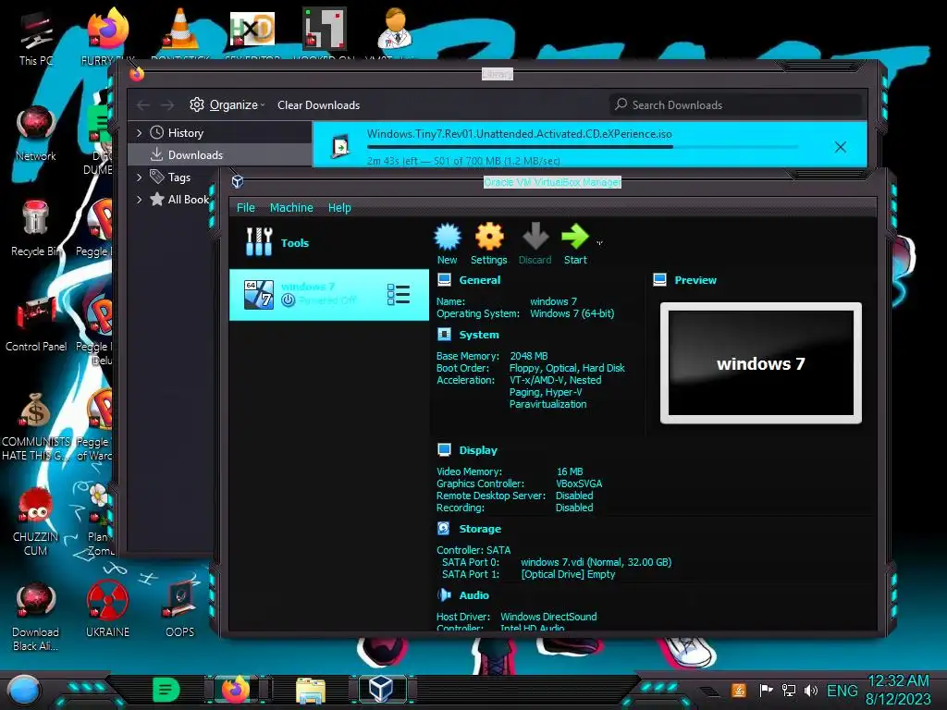
Task: Expand the All Bookmarks tree node
Action: coord(140,200)
